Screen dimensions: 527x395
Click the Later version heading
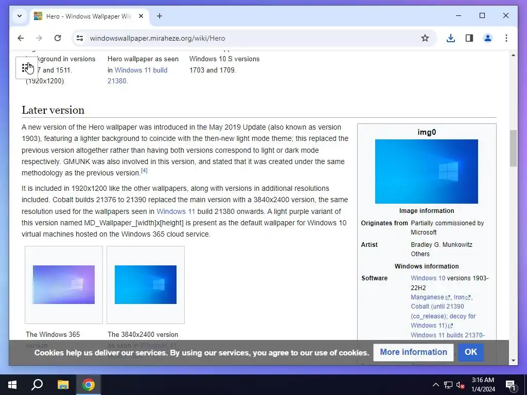point(53,110)
